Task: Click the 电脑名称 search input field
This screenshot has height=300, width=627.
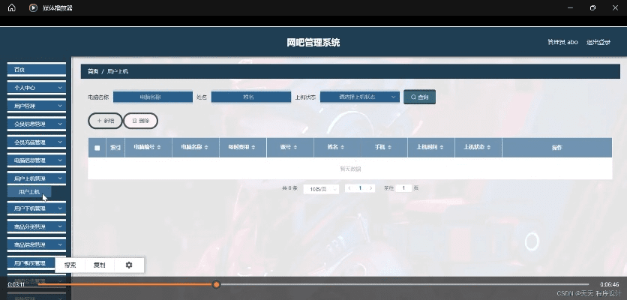Action: (153, 97)
